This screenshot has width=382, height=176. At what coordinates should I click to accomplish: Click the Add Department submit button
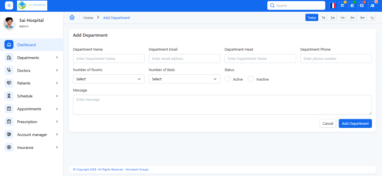355,123
